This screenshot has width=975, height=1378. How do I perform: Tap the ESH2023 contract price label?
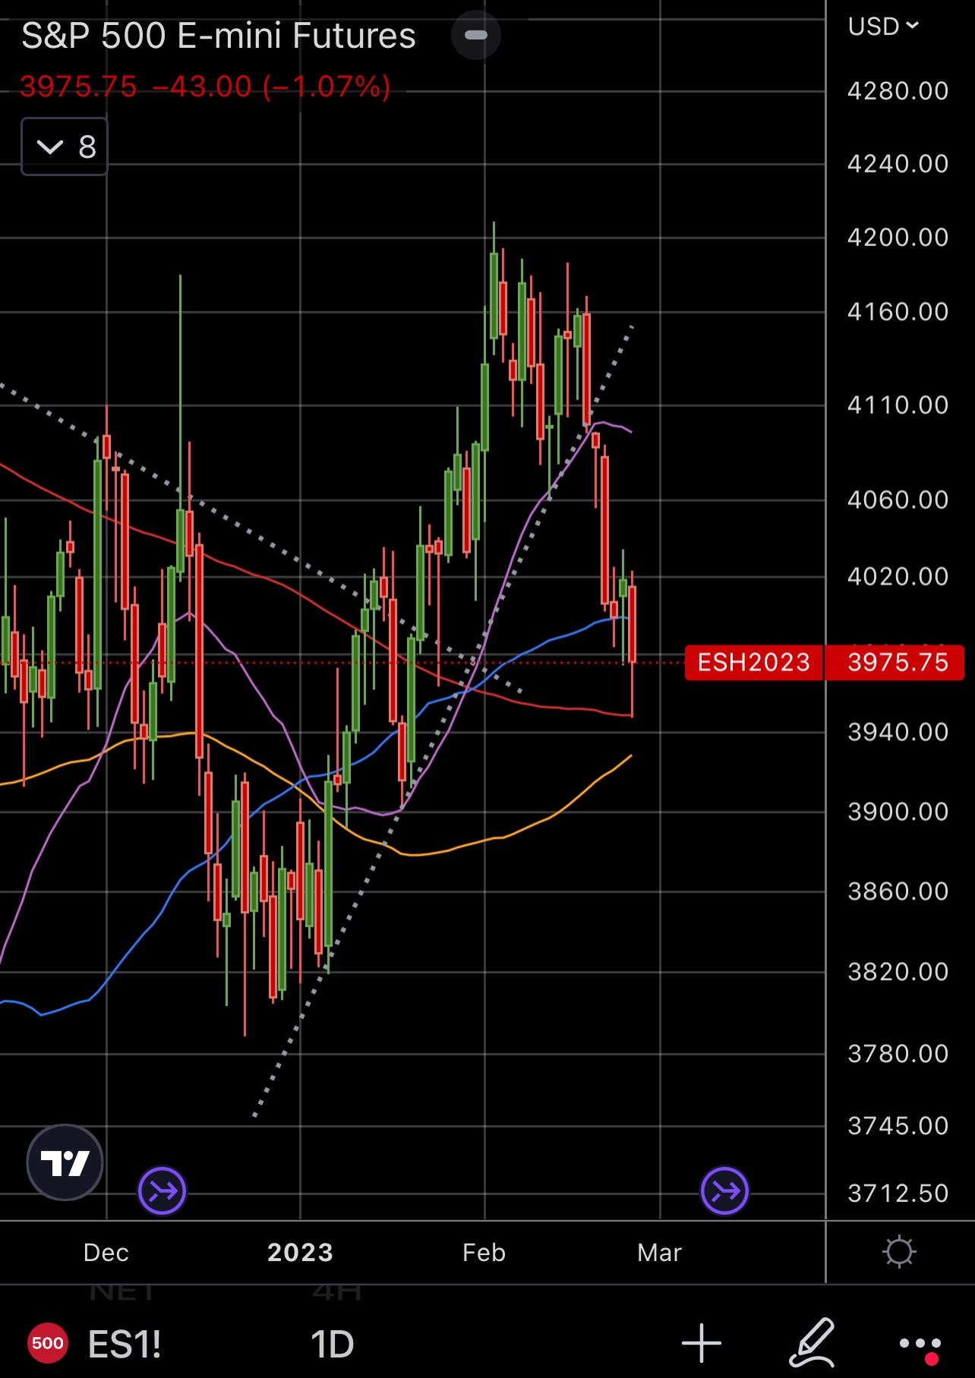[x=753, y=662]
